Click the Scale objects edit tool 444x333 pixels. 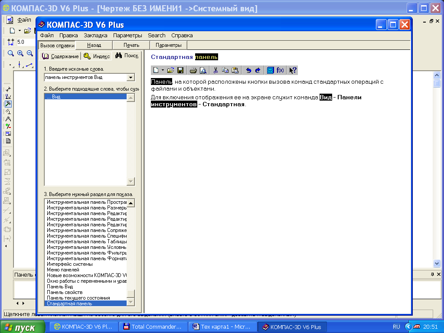point(7,172)
